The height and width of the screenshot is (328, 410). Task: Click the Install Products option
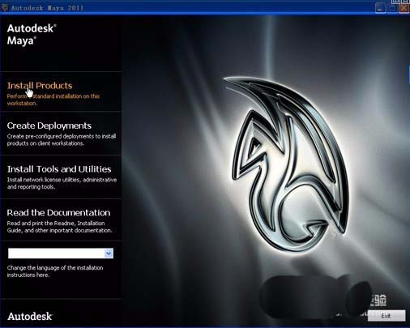[x=40, y=86]
